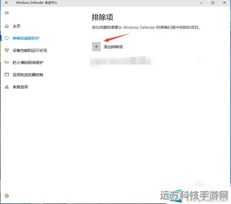Viewport: 231px width, 204px height.
Task: Click the exclusion description text
Action: coord(146,28)
